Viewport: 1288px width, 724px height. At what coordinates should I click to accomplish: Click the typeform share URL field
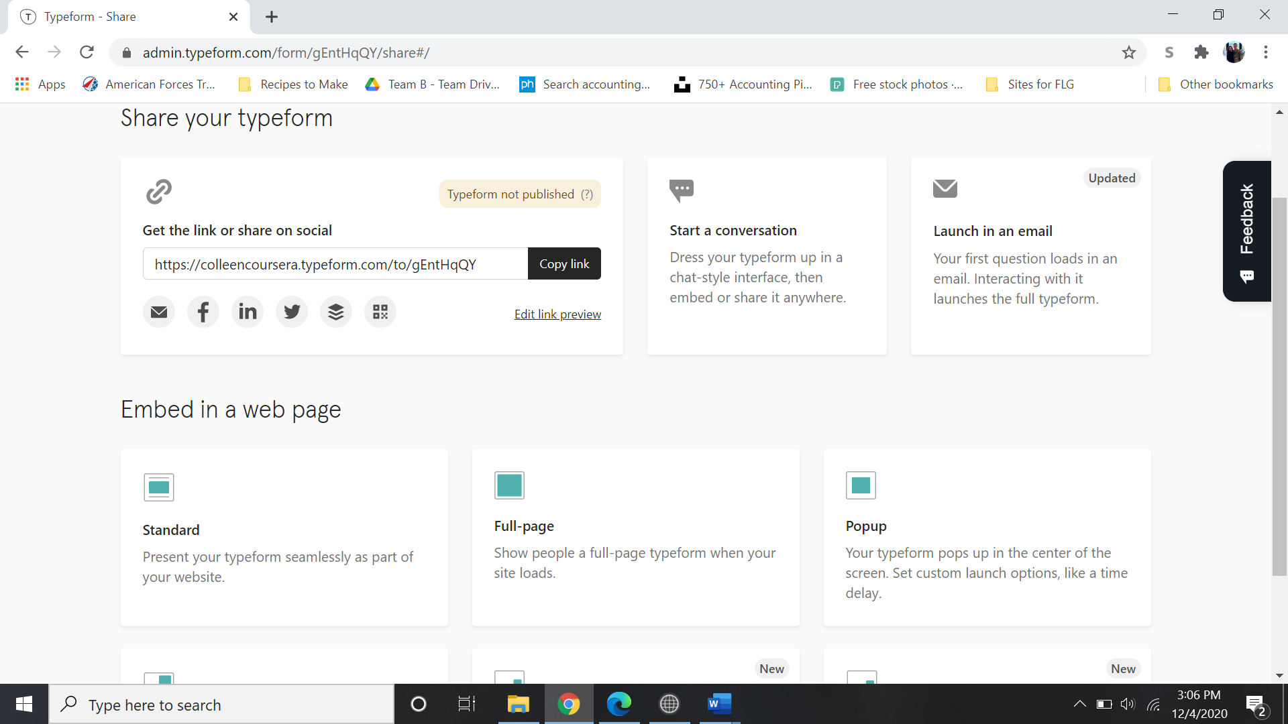(335, 264)
